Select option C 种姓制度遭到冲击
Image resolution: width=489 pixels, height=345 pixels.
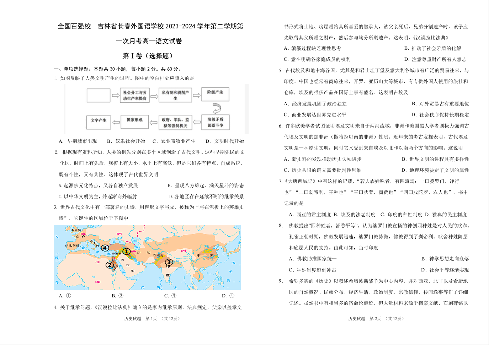click(x=313, y=270)
